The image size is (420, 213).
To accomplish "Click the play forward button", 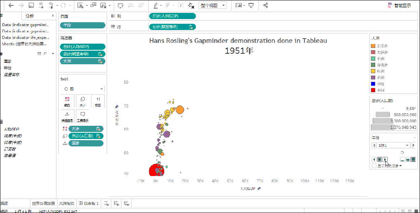I will tap(385, 159).
